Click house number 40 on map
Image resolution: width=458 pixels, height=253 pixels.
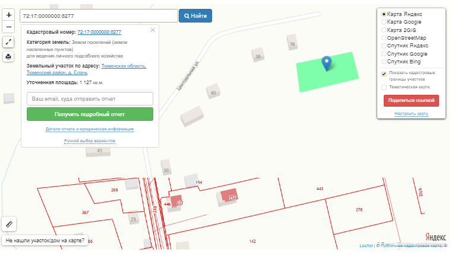click(213, 92)
